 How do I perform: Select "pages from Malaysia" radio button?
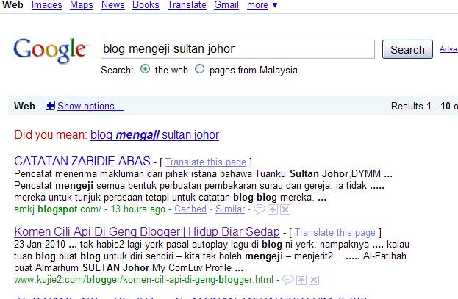tap(199, 69)
